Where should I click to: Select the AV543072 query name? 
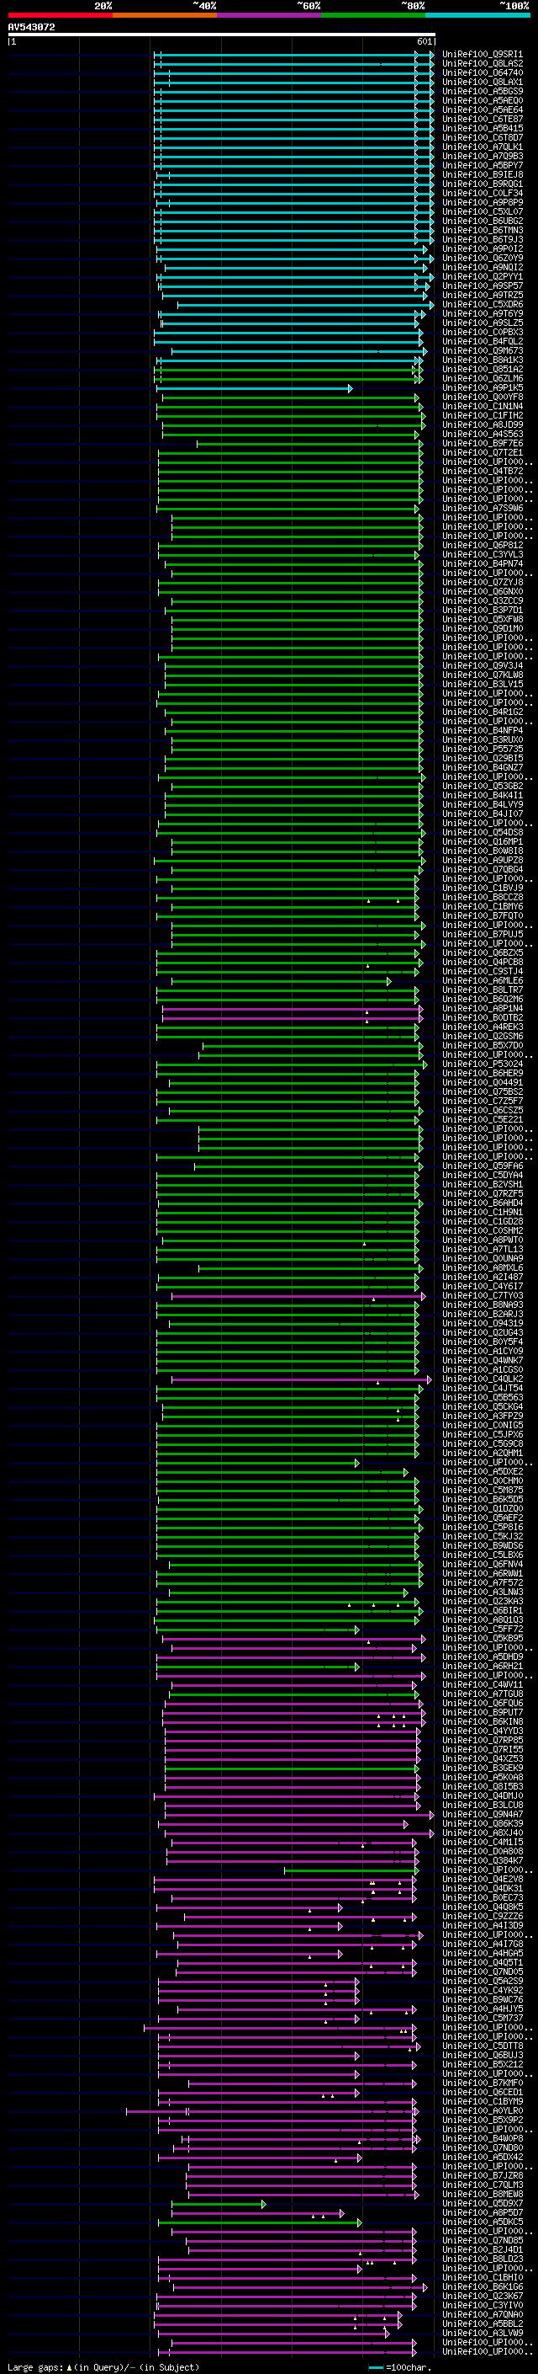point(31,27)
